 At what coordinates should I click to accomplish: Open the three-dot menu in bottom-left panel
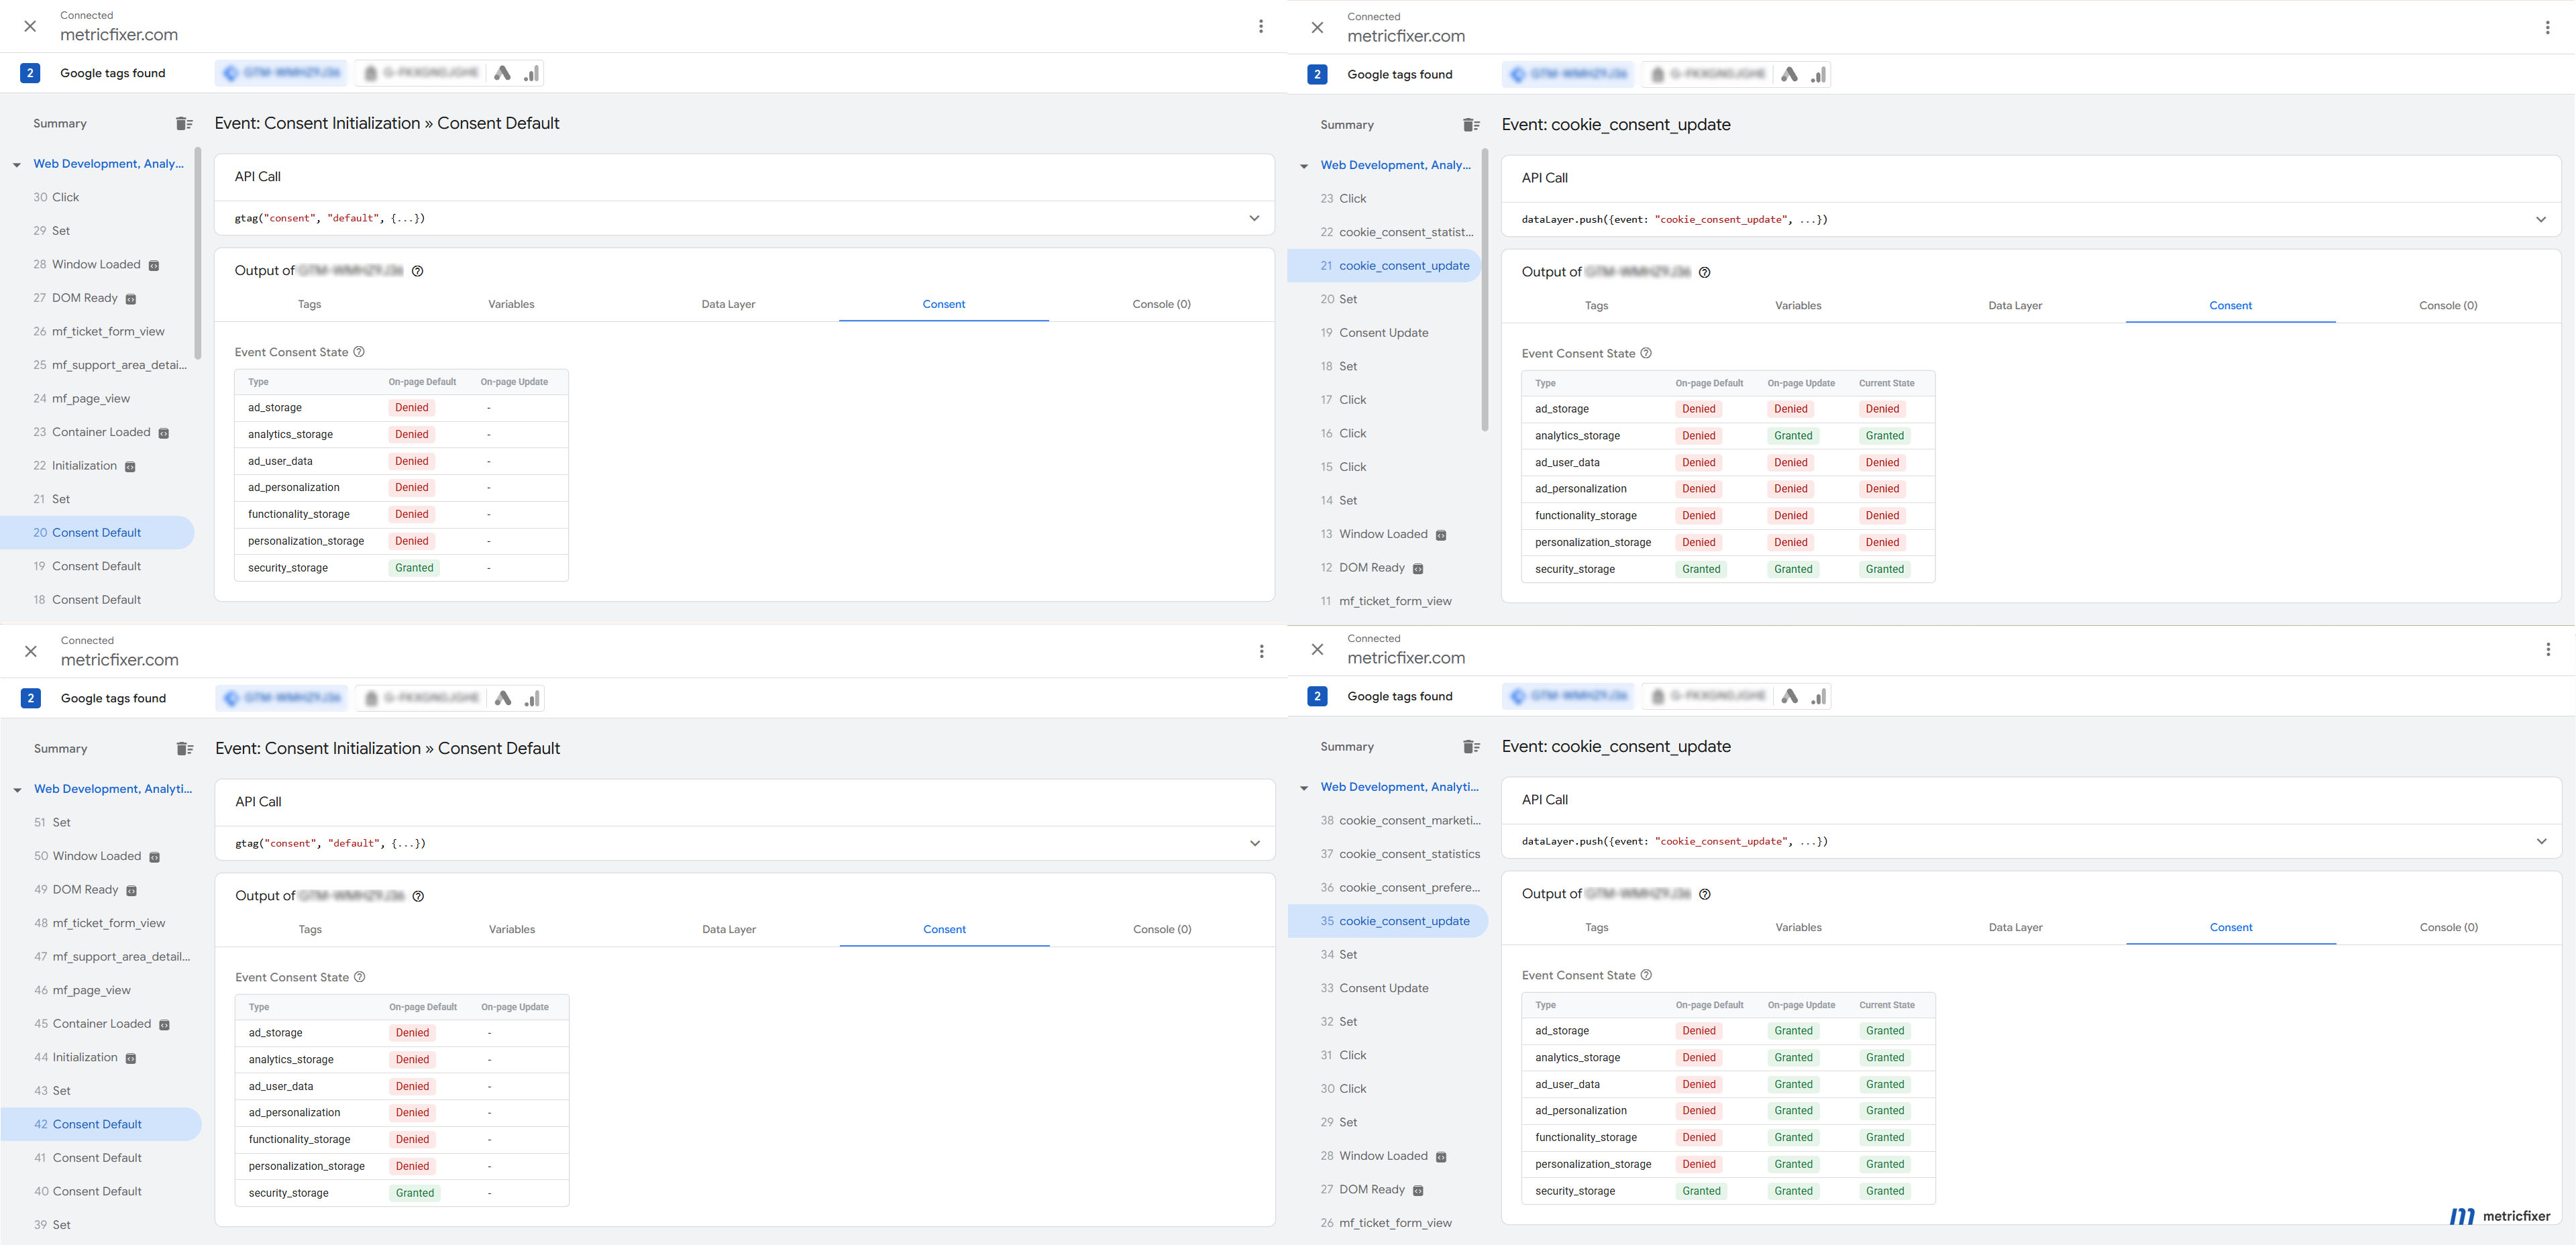tap(1262, 651)
